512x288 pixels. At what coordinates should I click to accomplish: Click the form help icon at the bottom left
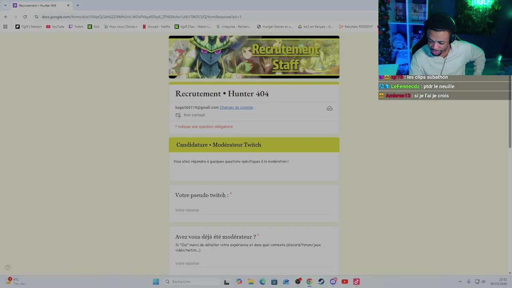tap(7, 268)
